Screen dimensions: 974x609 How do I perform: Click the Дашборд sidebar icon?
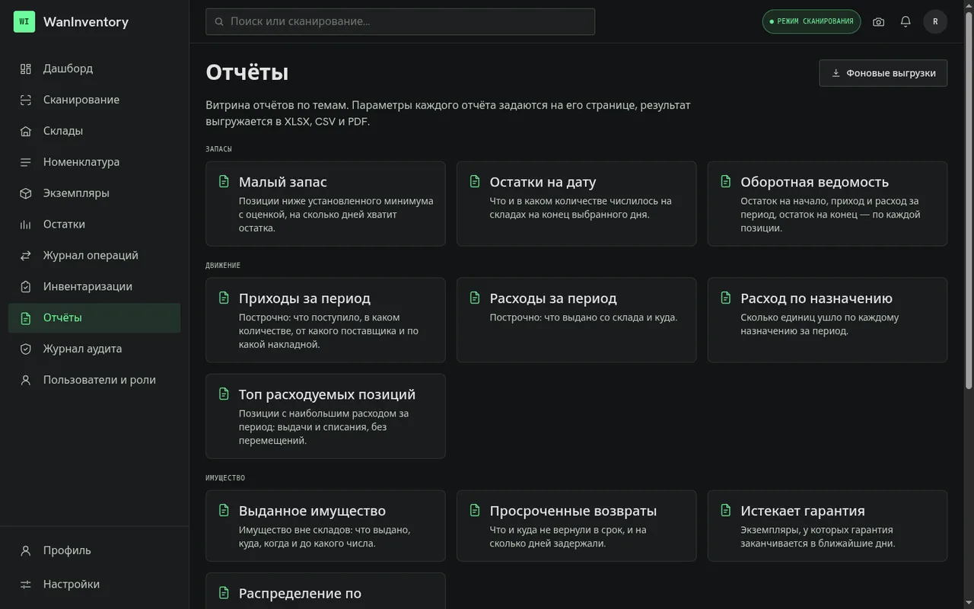26,69
